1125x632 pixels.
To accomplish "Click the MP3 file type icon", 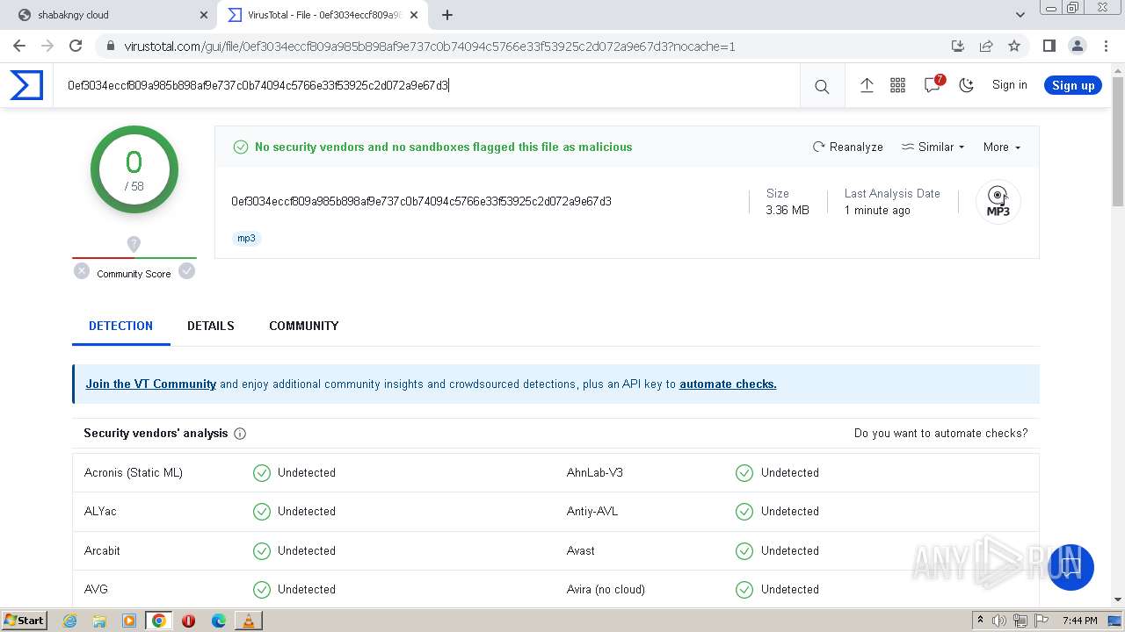I will [998, 202].
